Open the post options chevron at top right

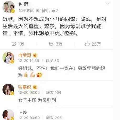click(x=107, y=4)
